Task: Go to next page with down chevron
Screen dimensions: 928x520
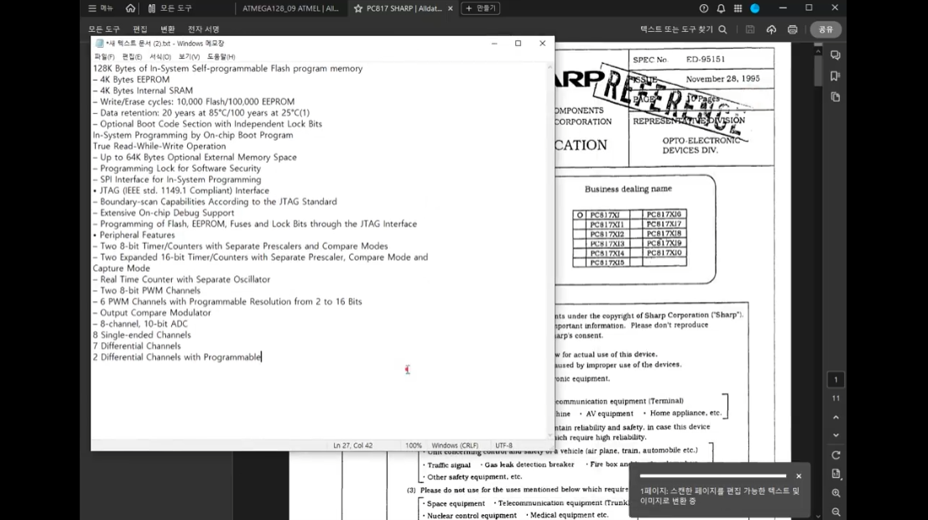Action: pos(836,435)
